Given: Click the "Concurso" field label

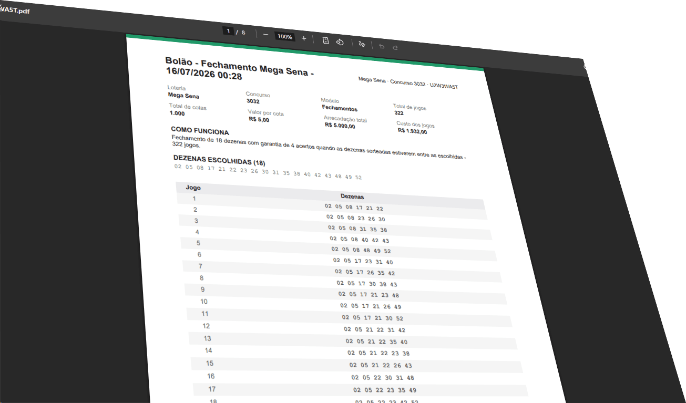Looking at the screenshot, I should [x=258, y=95].
